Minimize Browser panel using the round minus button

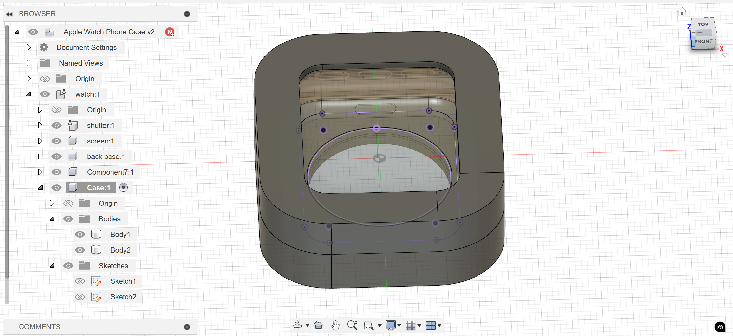coord(187,14)
